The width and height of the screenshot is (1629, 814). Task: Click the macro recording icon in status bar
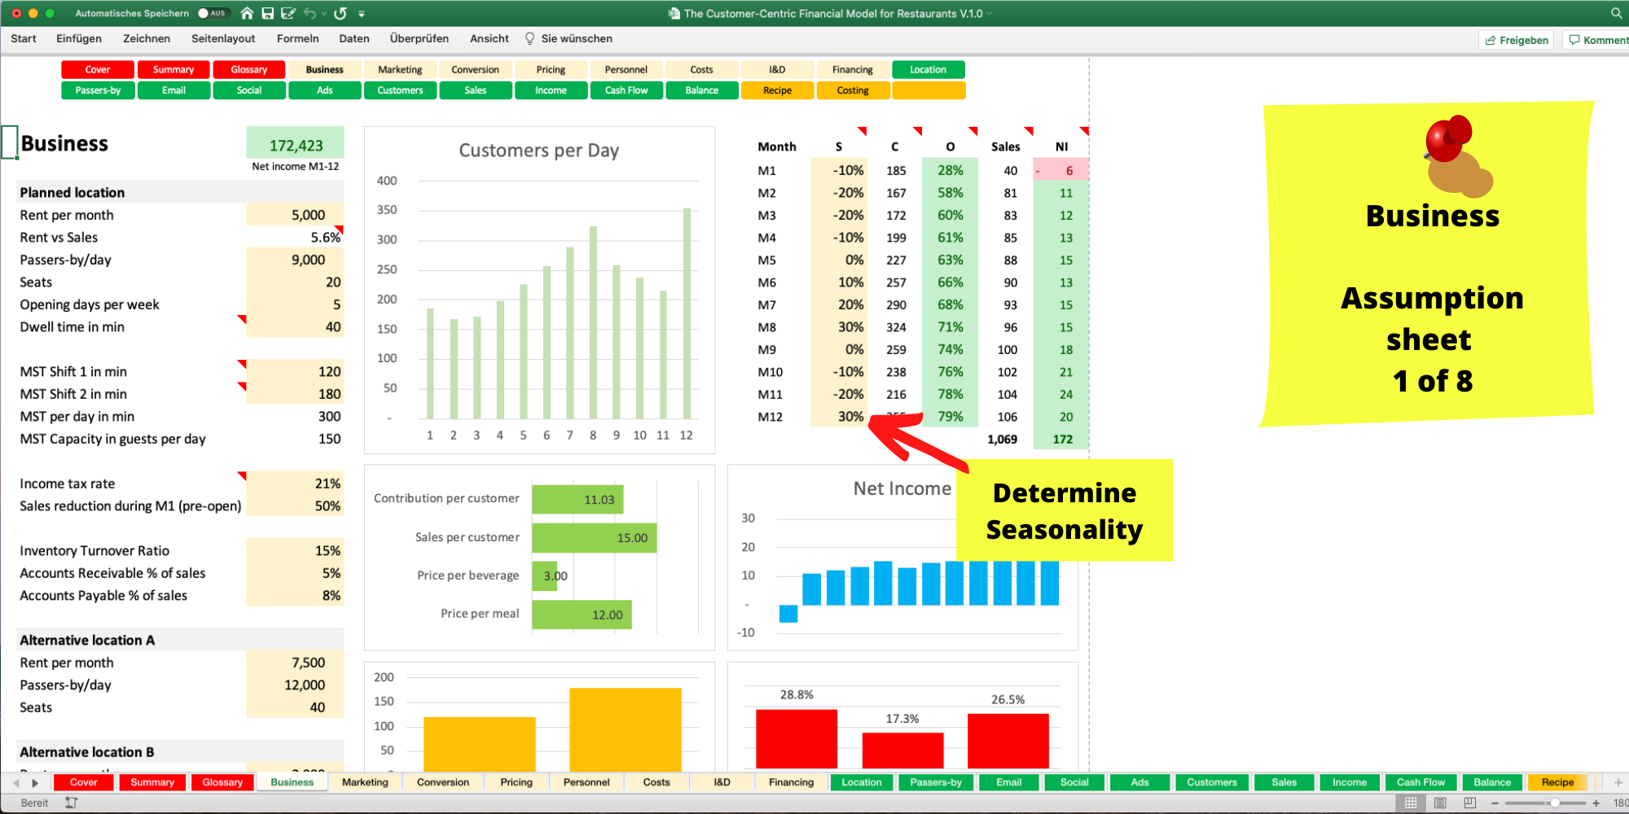pyautogui.click(x=72, y=803)
